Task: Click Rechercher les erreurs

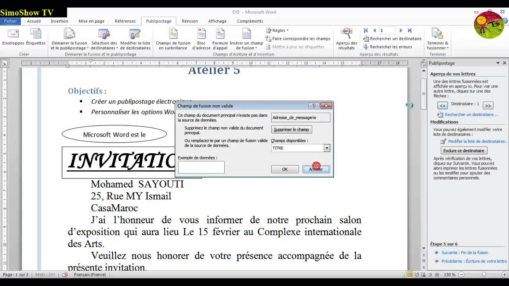Action: [x=387, y=46]
